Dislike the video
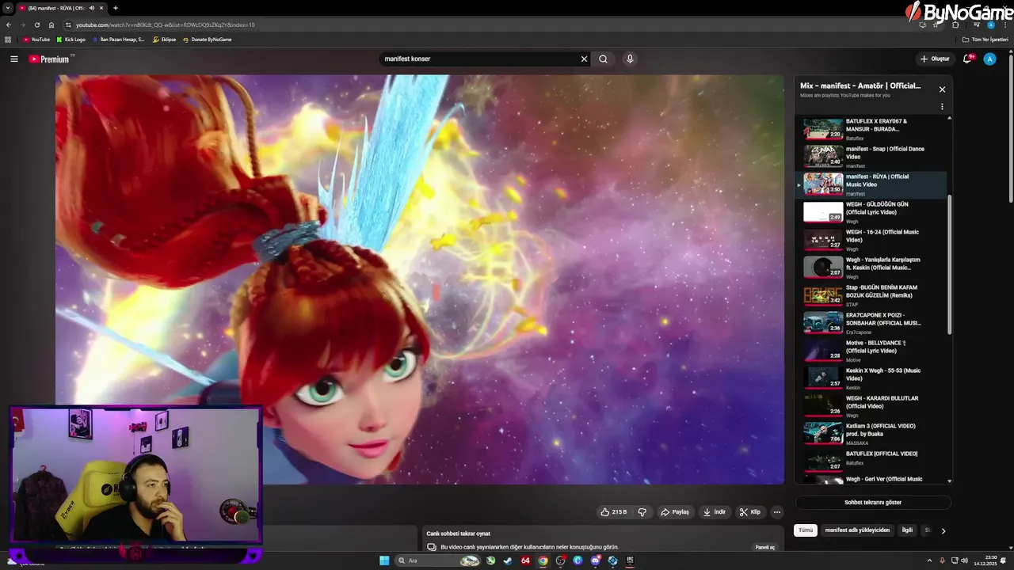Image resolution: width=1014 pixels, height=570 pixels. (x=642, y=512)
